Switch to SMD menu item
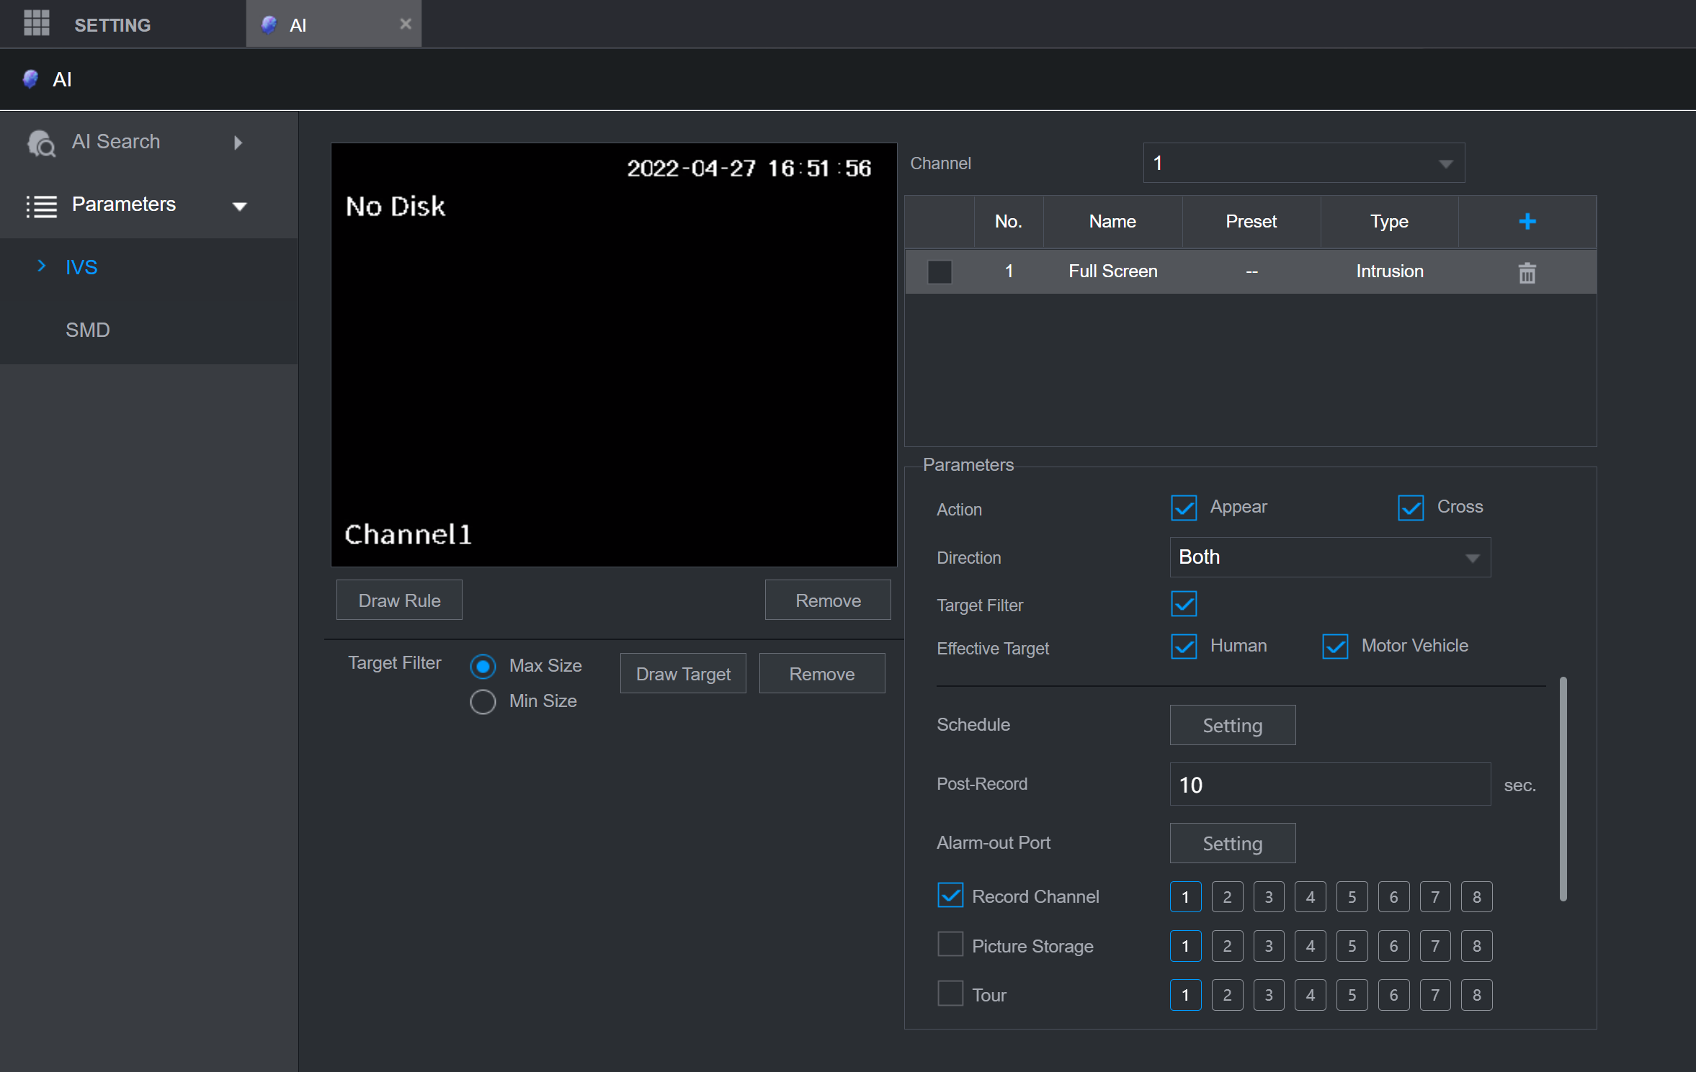 86,330
